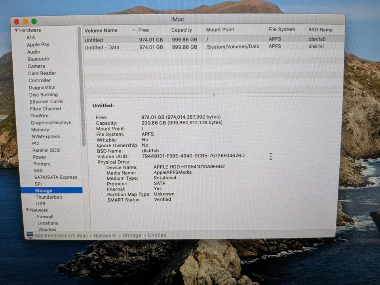Sort volumes by the Free column

coord(143,29)
